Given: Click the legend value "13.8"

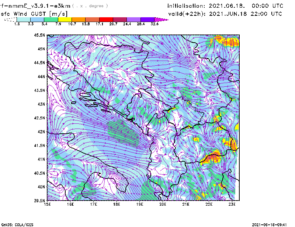Looking at the screenshot, I should pyautogui.click(x=86, y=24).
